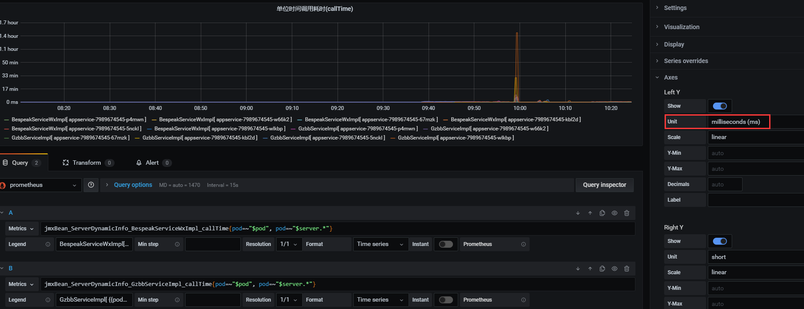
Task: Click Left Y axis Label input field
Action: [x=756, y=200]
